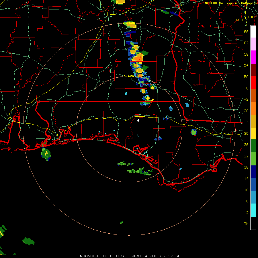Click the 62 scale label

(x=246, y=43)
